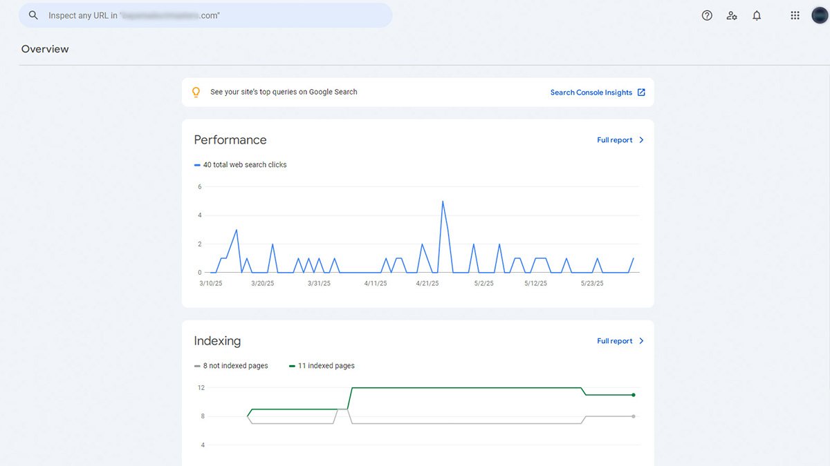Open the Search Console Insights link
The height and width of the screenshot is (466, 830).
[591, 93]
